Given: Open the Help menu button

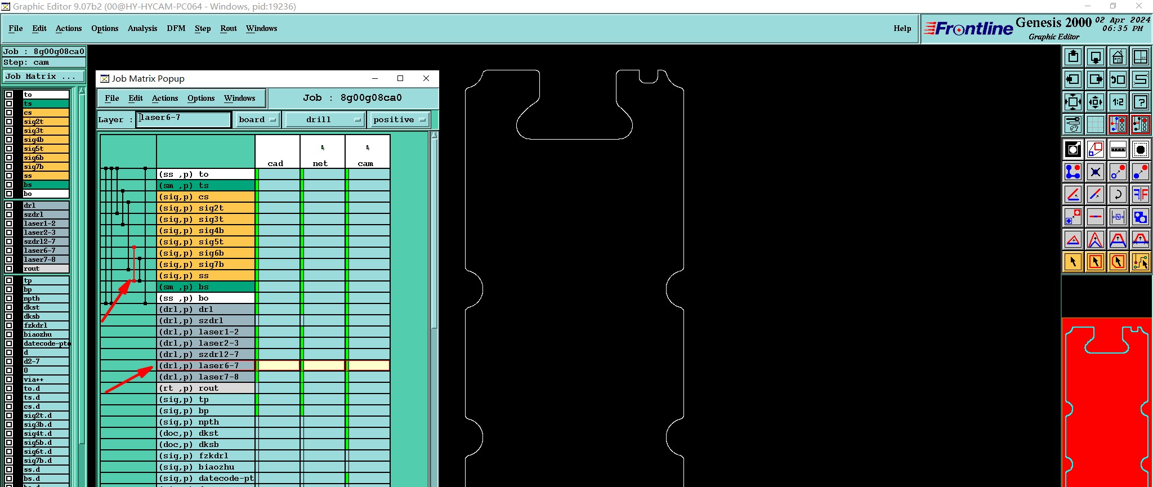Looking at the screenshot, I should (902, 28).
